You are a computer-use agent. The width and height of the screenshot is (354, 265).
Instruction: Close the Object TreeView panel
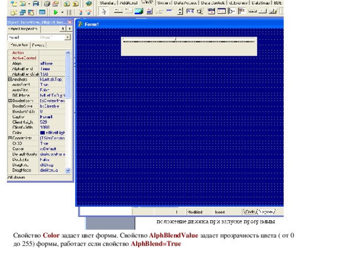pos(70,22)
